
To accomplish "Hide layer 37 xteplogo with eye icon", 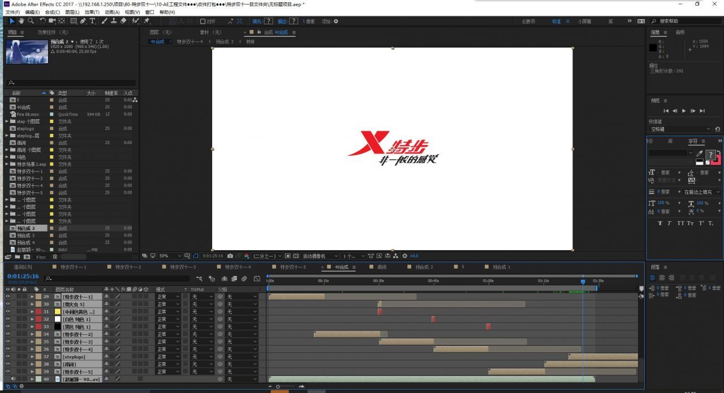I will click(7, 356).
